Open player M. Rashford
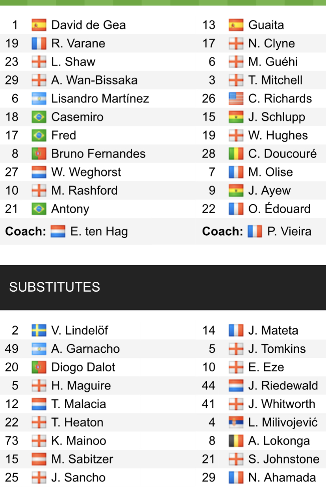The width and height of the screenshot is (326, 495). (84, 191)
